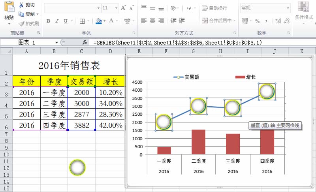
Task: Increase font size with large A
Action: click(123, 8)
